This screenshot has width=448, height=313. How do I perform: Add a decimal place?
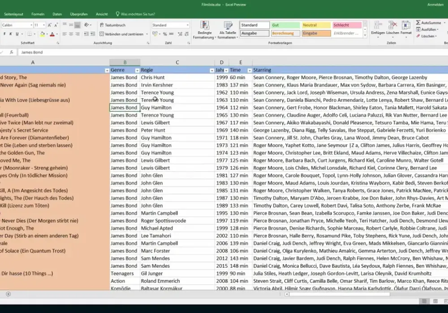pos(180,34)
